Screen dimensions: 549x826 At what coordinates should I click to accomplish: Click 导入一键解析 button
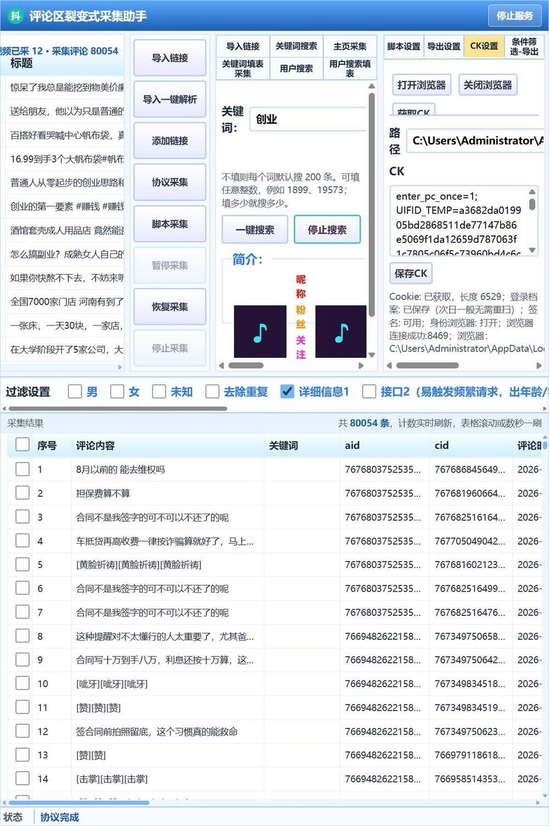(170, 99)
